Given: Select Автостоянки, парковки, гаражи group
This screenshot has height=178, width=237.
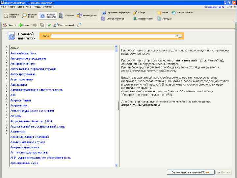Looking at the screenshot, I should pos(33,69).
